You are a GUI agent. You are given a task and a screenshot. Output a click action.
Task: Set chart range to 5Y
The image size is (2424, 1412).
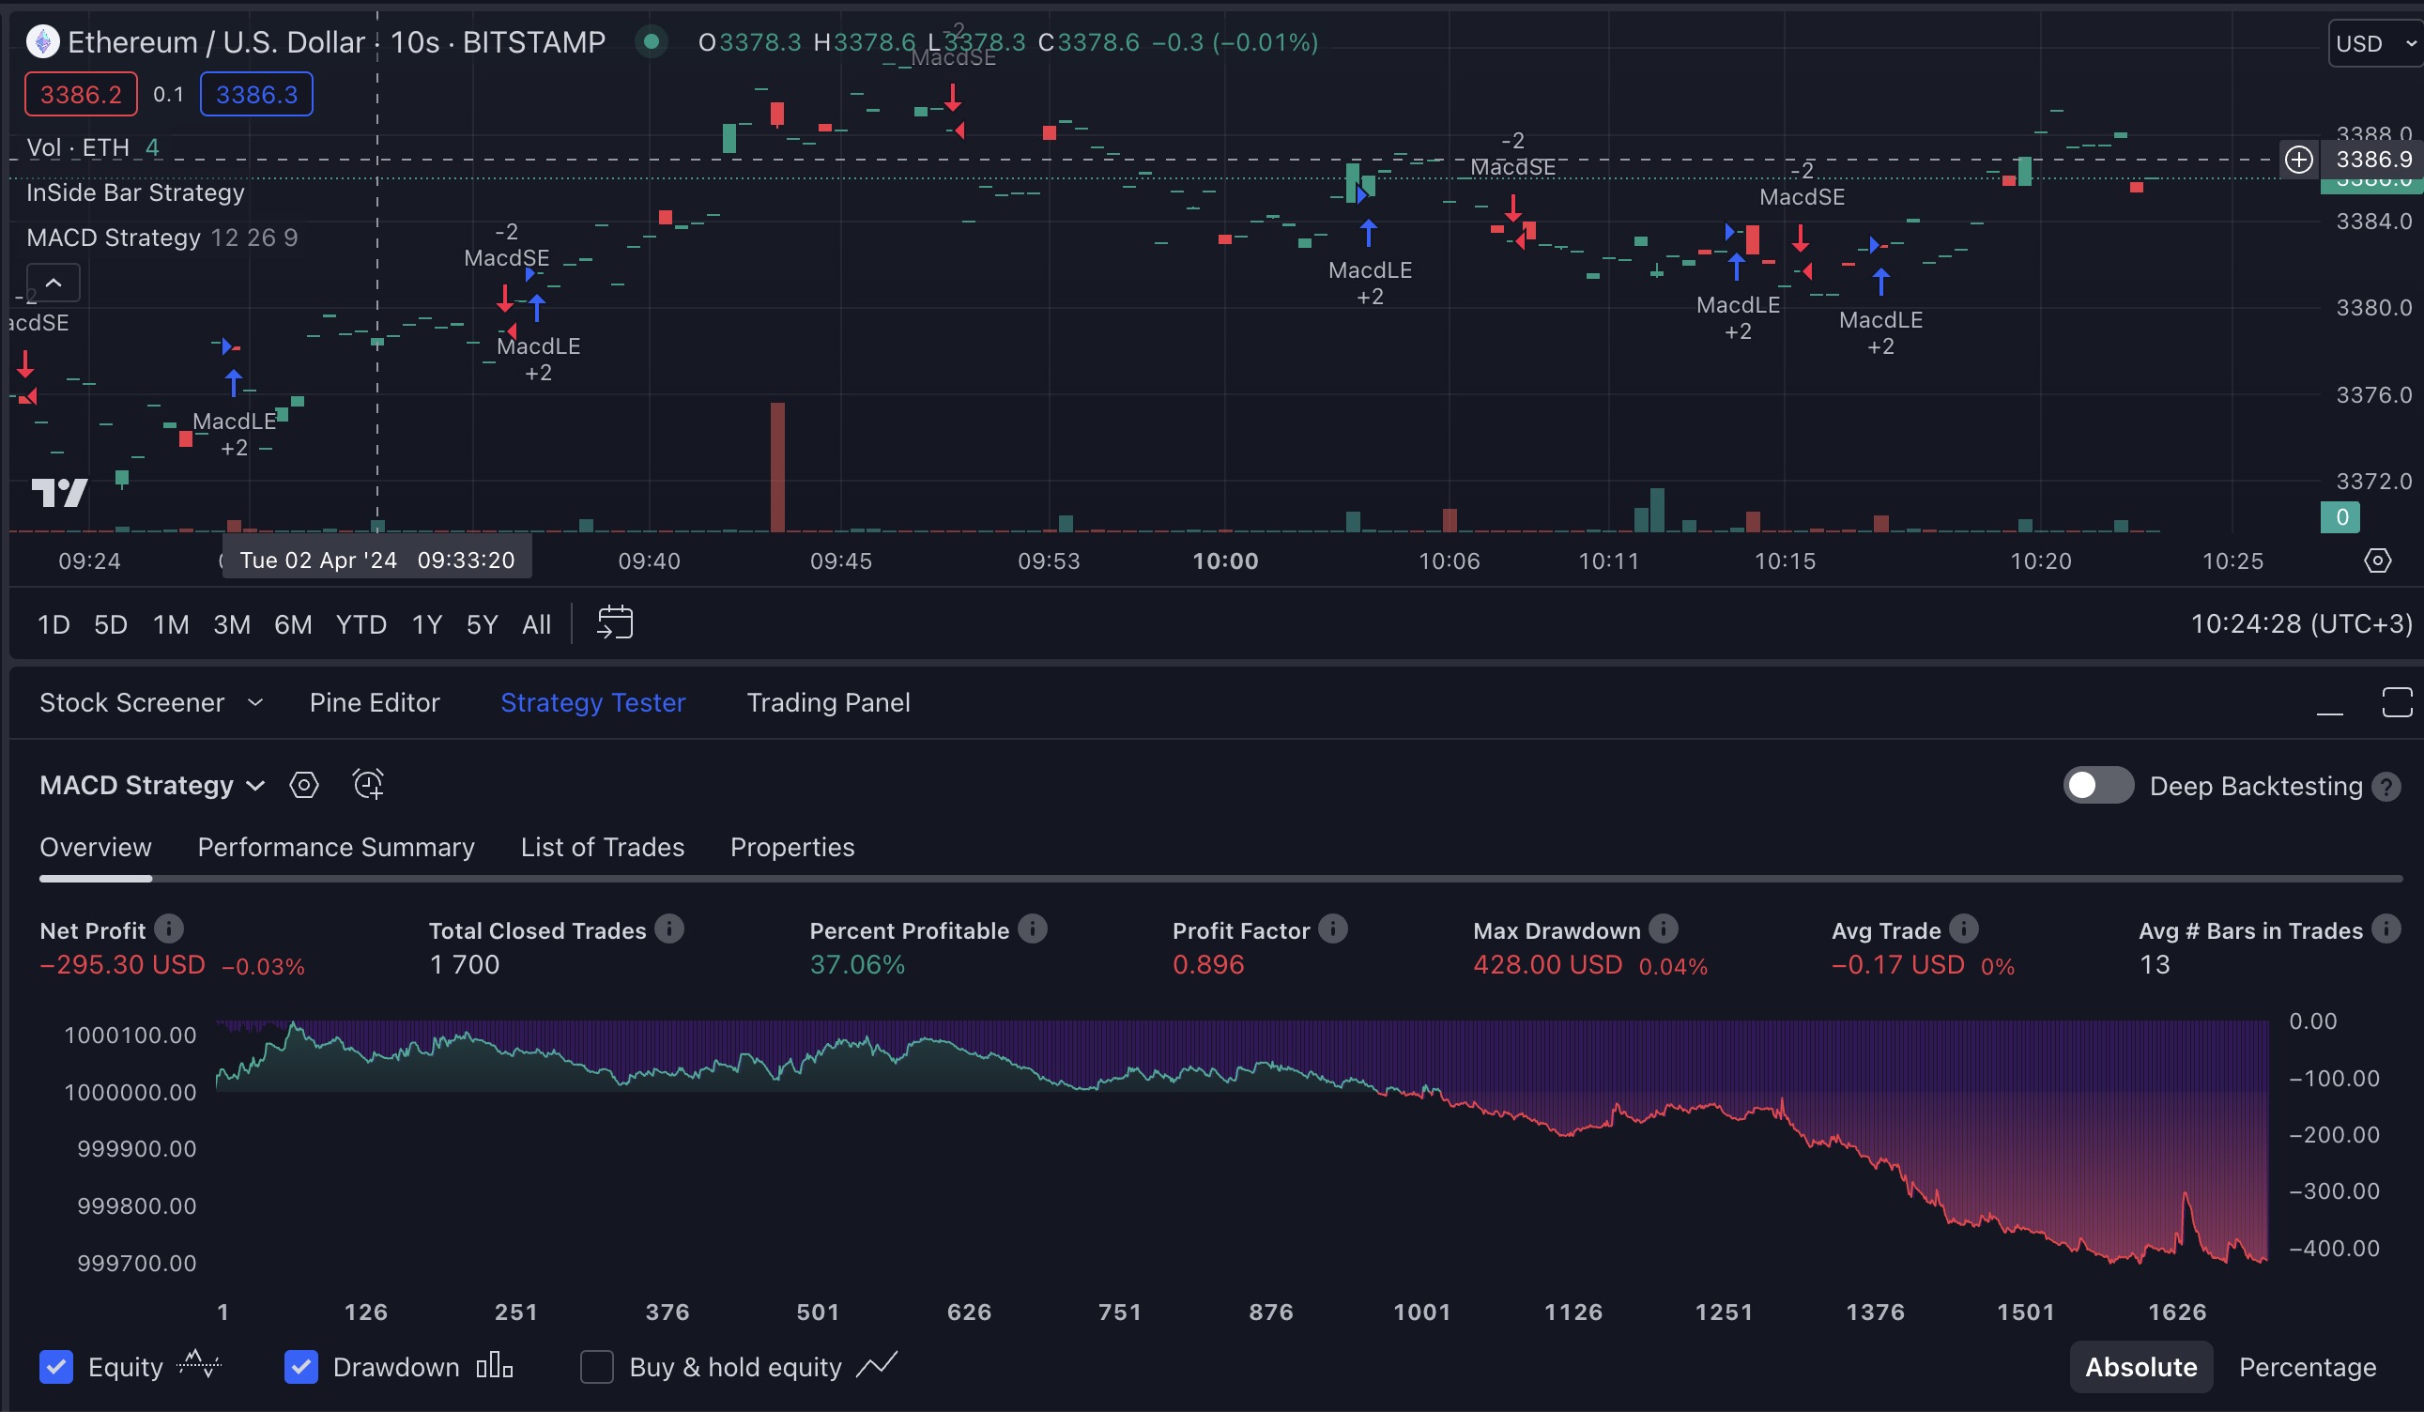coord(482,625)
